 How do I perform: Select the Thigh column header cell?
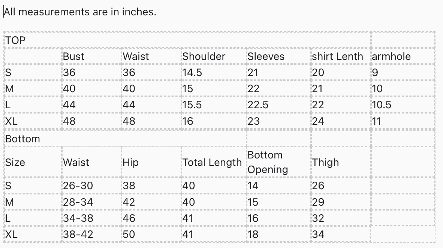click(x=325, y=163)
